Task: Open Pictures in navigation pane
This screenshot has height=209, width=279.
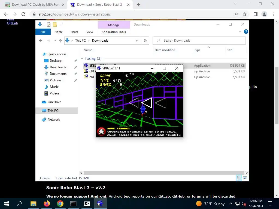Action: tap(55, 80)
